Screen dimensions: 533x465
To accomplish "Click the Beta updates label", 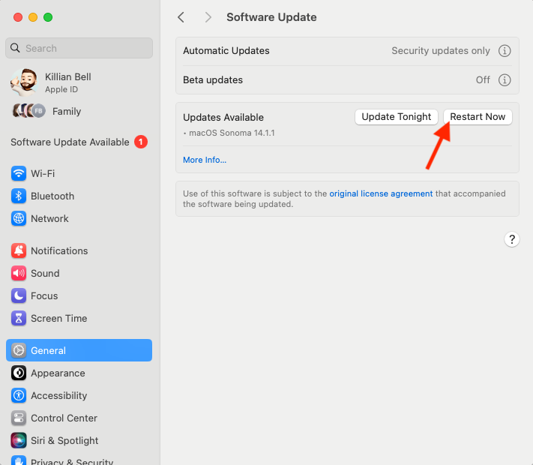I will (213, 80).
